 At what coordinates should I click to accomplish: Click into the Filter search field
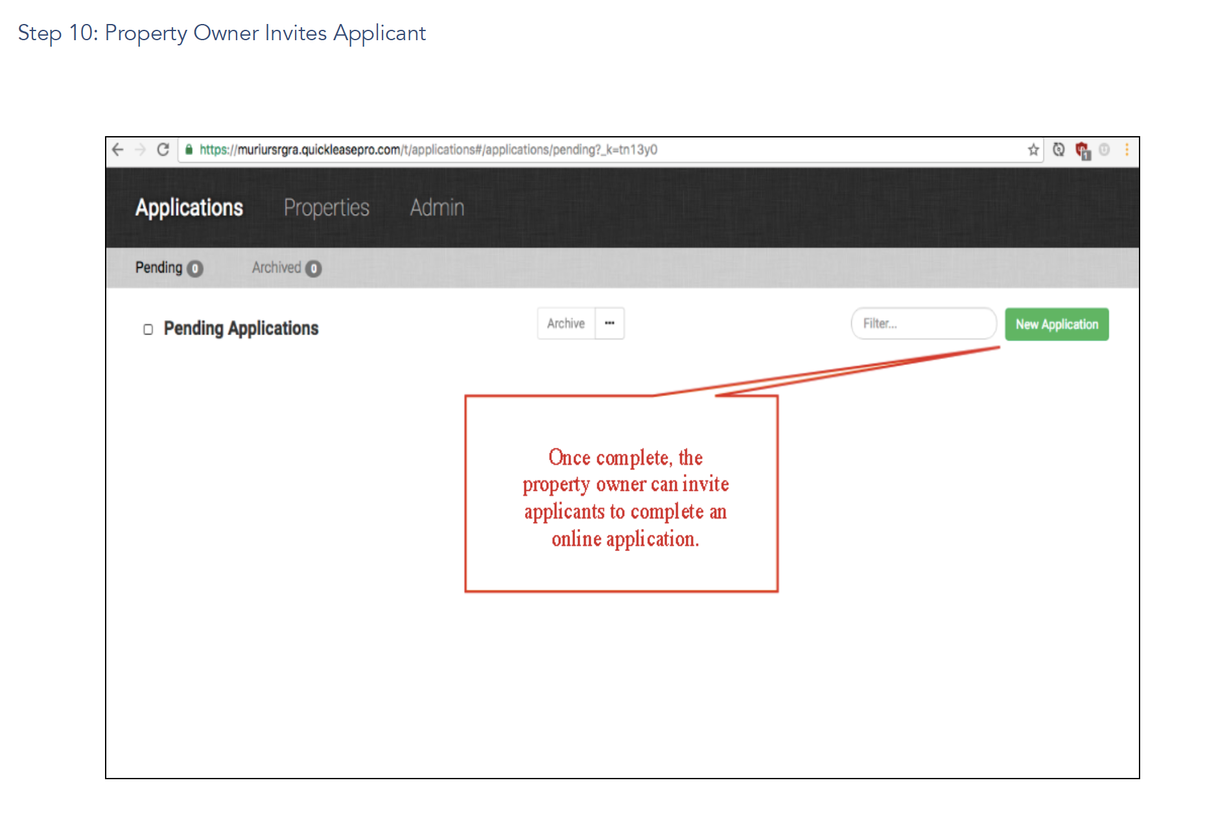pos(924,323)
